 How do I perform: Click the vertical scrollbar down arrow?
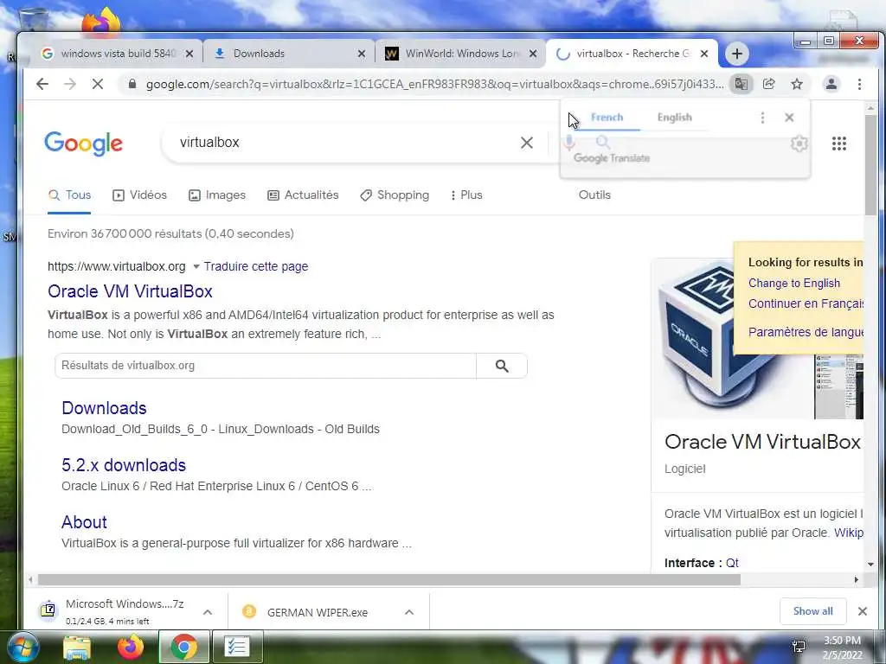pos(870,564)
